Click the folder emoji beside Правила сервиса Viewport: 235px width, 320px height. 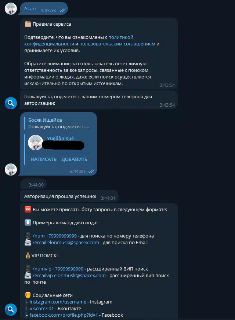pos(28,24)
